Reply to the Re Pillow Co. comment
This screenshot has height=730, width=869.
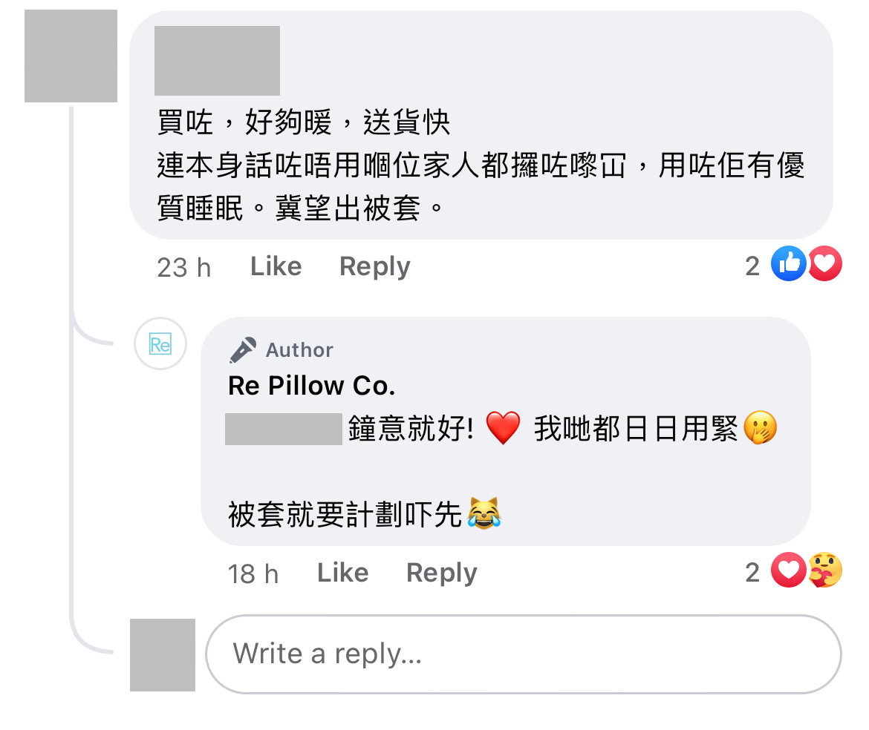[x=441, y=573]
